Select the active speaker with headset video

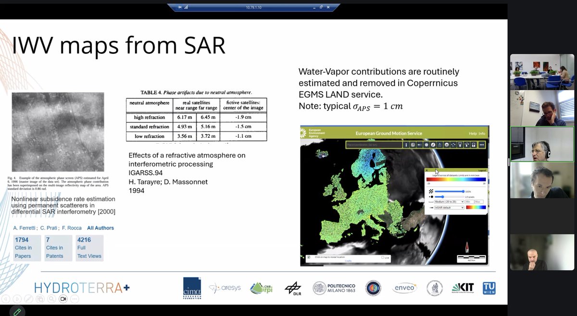542,144
